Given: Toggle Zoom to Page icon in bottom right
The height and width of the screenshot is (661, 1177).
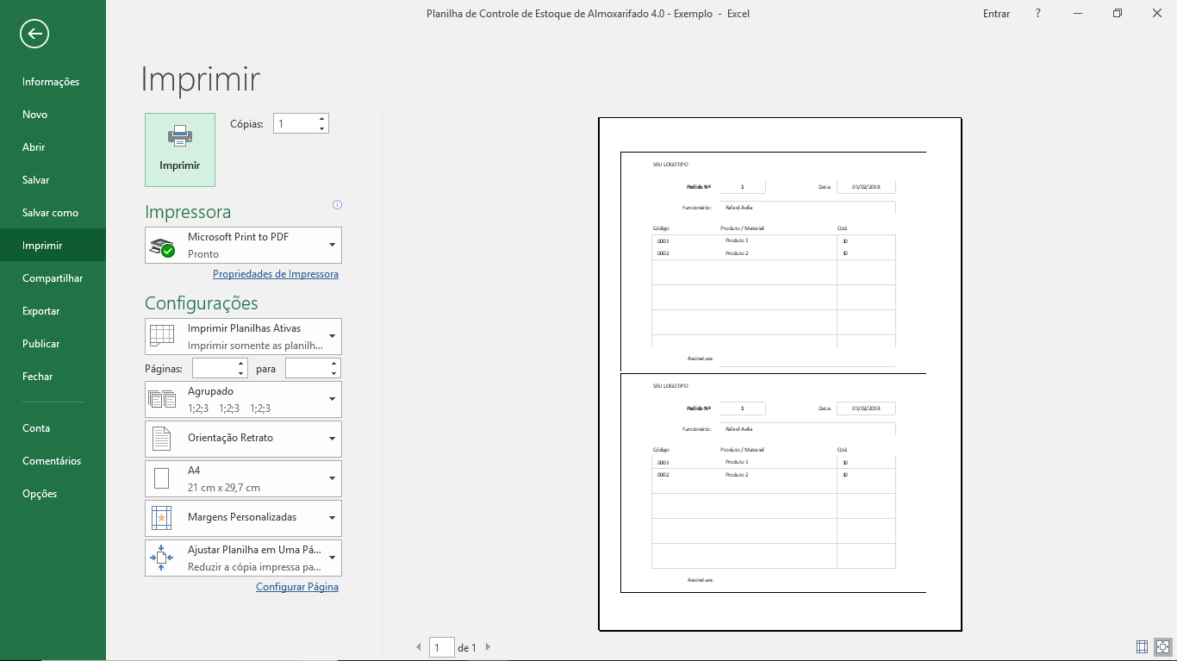Looking at the screenshot, I should (1162, 646).
